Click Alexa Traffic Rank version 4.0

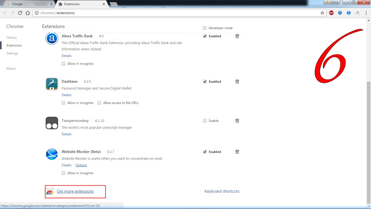coord(101,36)
